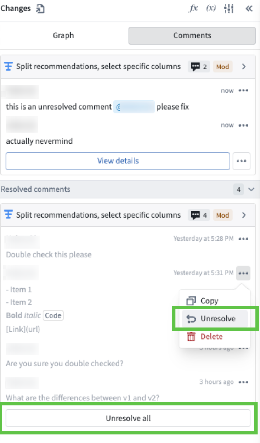Select the (x) variables icon
Image resolution: width=260 pixels, height=443 pixels.
click(x=211, y=9)
